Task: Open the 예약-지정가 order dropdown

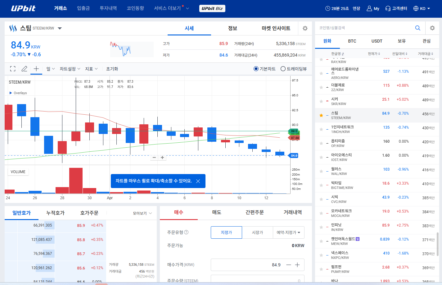Action: (288, 232)
